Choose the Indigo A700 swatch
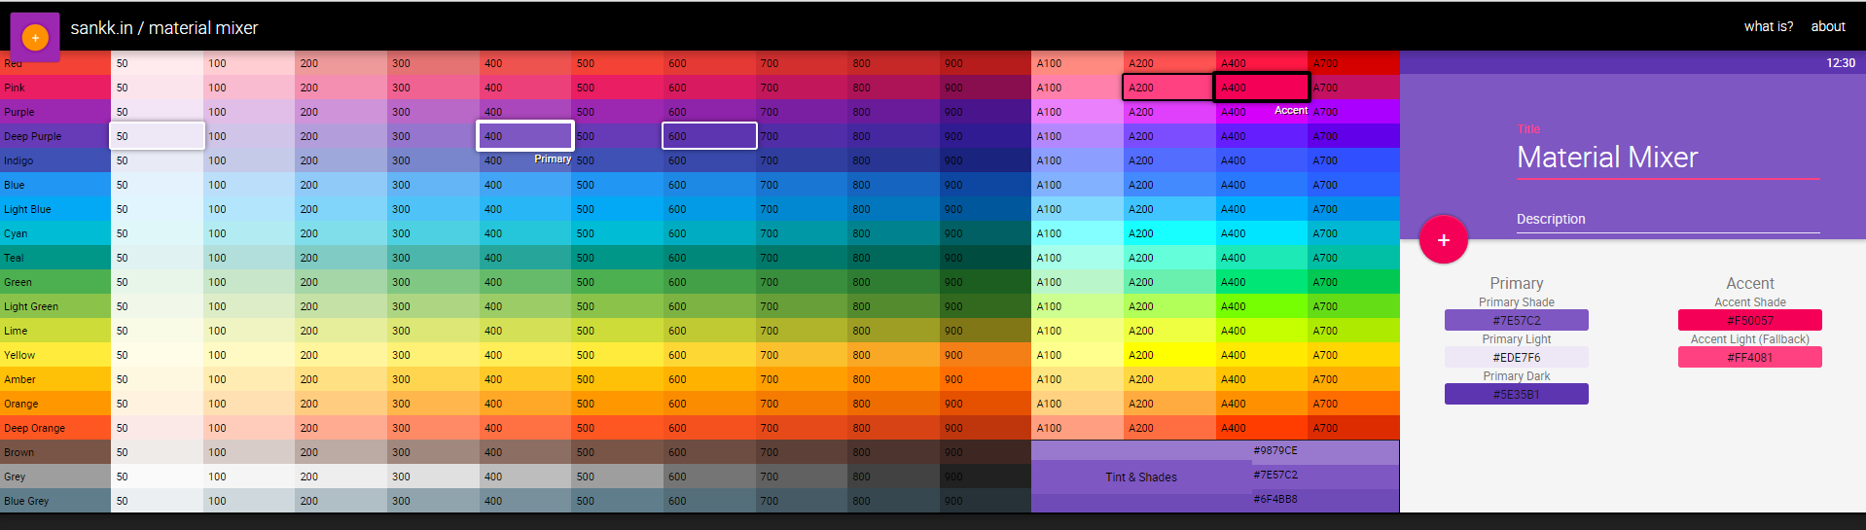This screenshot has height=530, width=1866. (x=1354, y=160)
